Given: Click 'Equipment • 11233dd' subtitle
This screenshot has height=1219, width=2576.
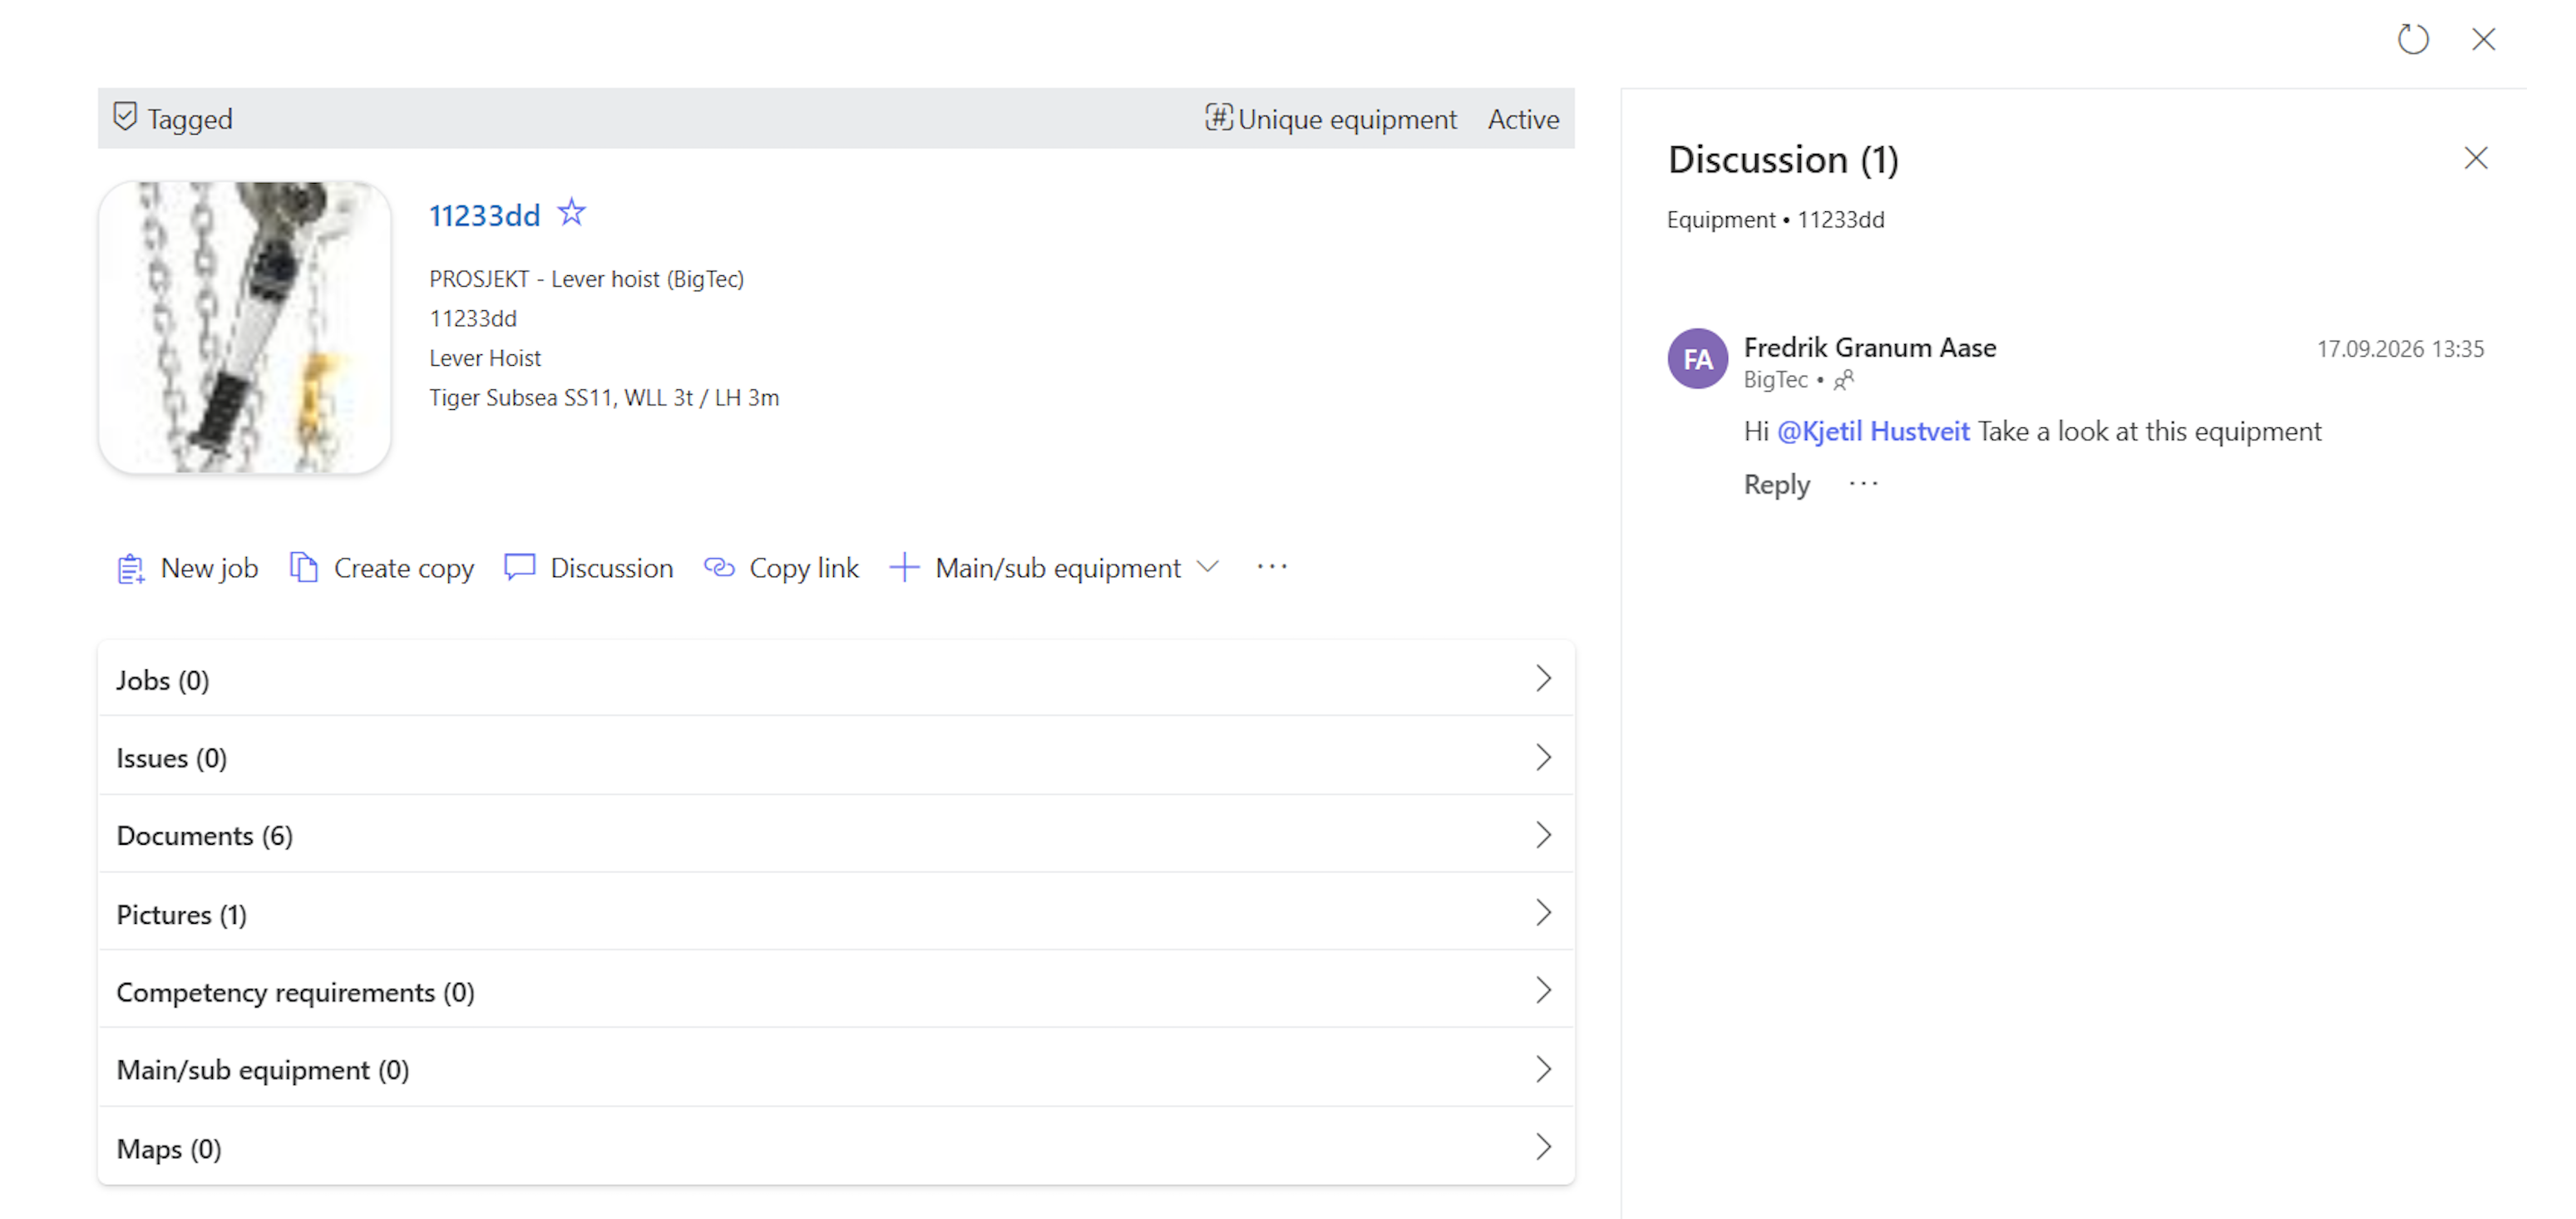Looking at the screenshot, I should (x=1775, y=220).
